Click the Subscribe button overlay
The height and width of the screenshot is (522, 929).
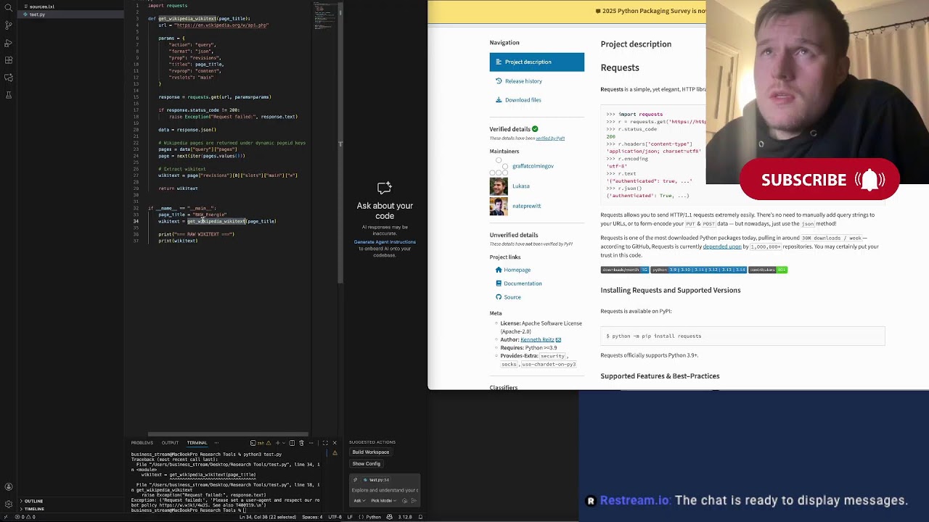click(819, 180)
